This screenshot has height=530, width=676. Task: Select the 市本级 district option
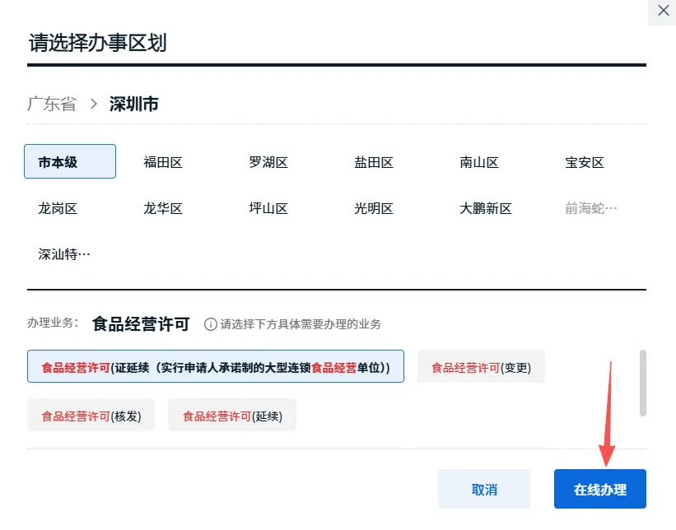click(x=70, y=161)
